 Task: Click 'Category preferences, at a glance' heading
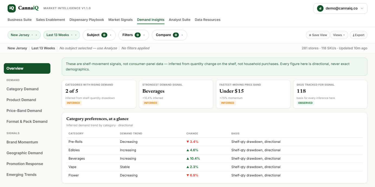click(x=98, y=119)
